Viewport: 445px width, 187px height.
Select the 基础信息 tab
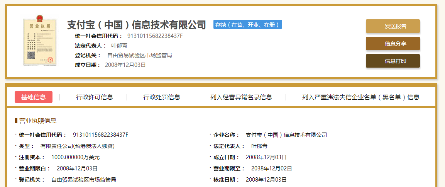34,97
